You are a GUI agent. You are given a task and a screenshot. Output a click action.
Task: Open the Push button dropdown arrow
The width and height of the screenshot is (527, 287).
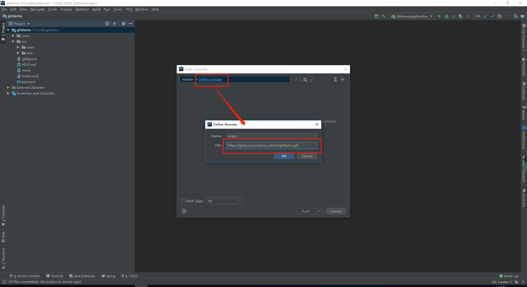click(x=319, y=211)
